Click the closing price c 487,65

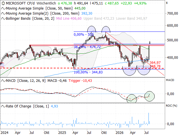(x=112, y=3)
